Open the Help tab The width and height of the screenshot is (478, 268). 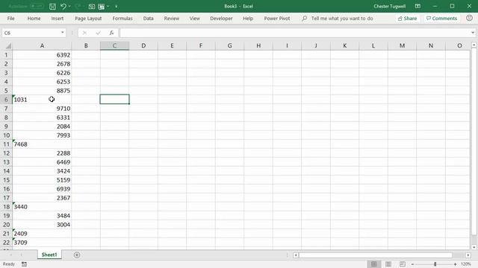coord(248,18)
